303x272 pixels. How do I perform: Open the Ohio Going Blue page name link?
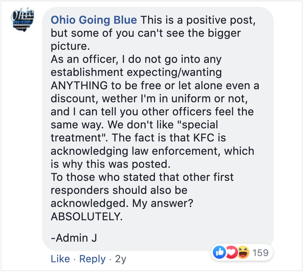click(x=94, y=20)
